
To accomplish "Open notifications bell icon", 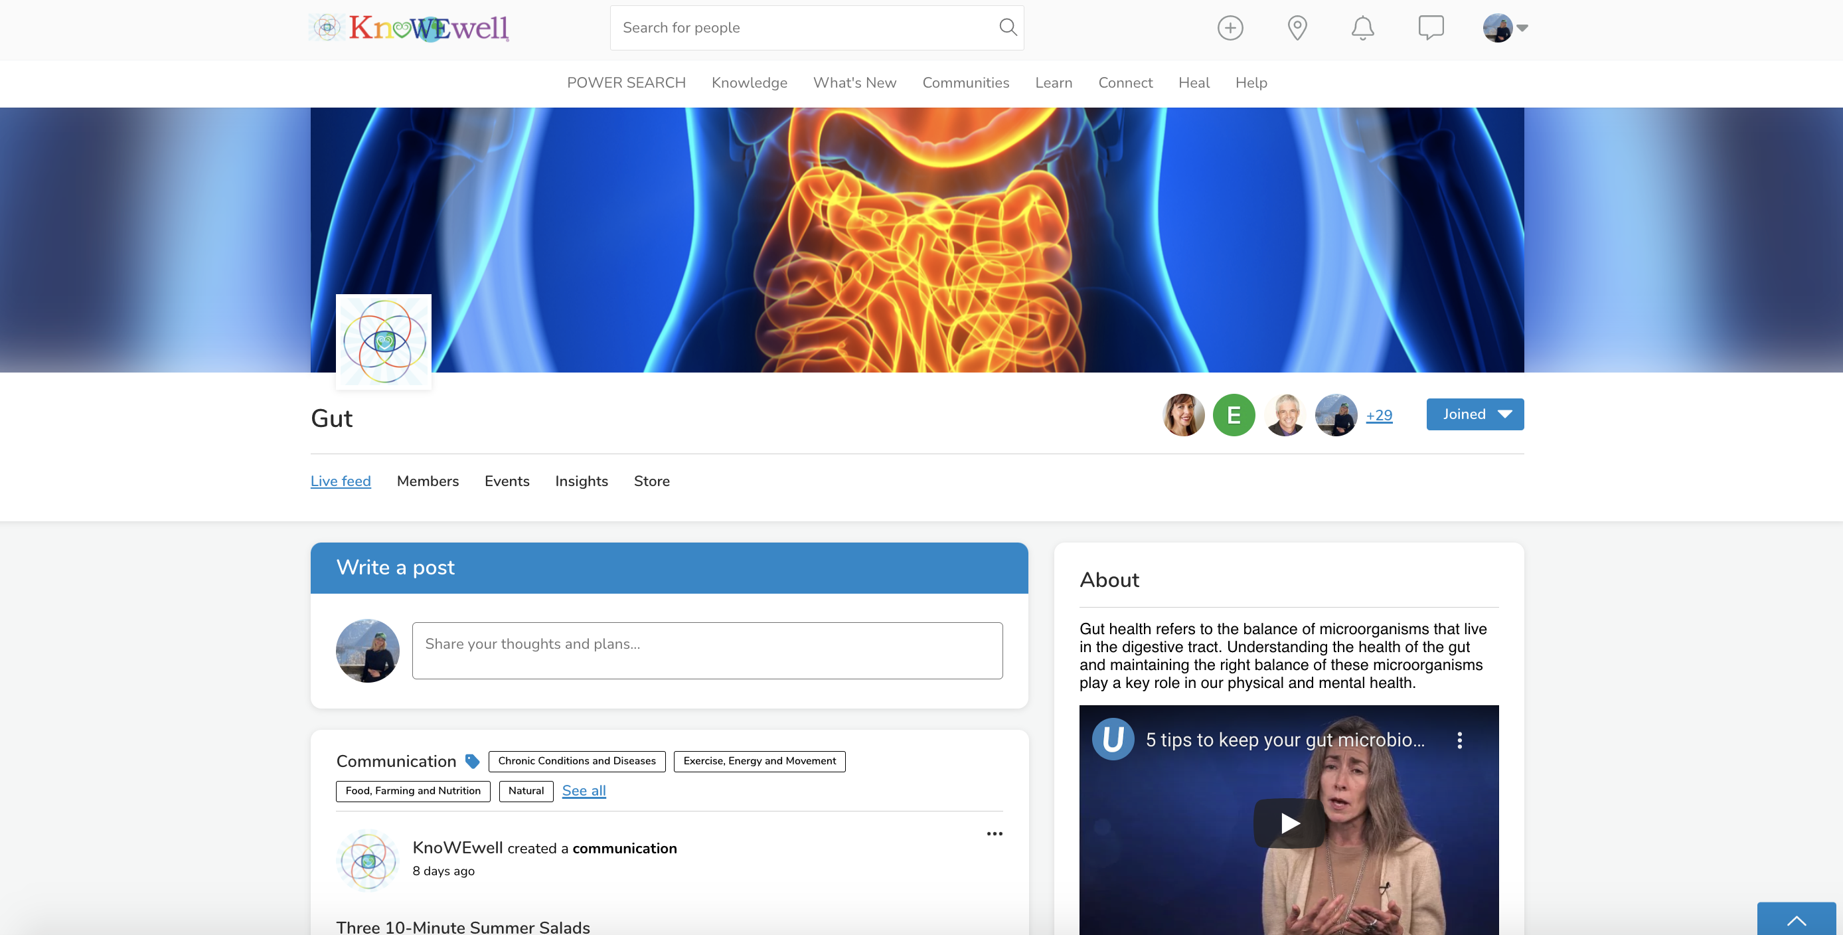I will 1362,28.
